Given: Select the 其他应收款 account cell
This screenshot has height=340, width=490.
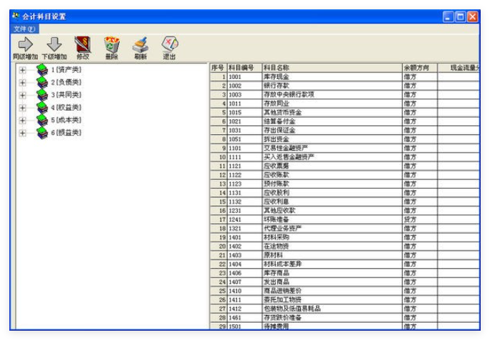Looking at the screenshot, I should pos(332,210).
